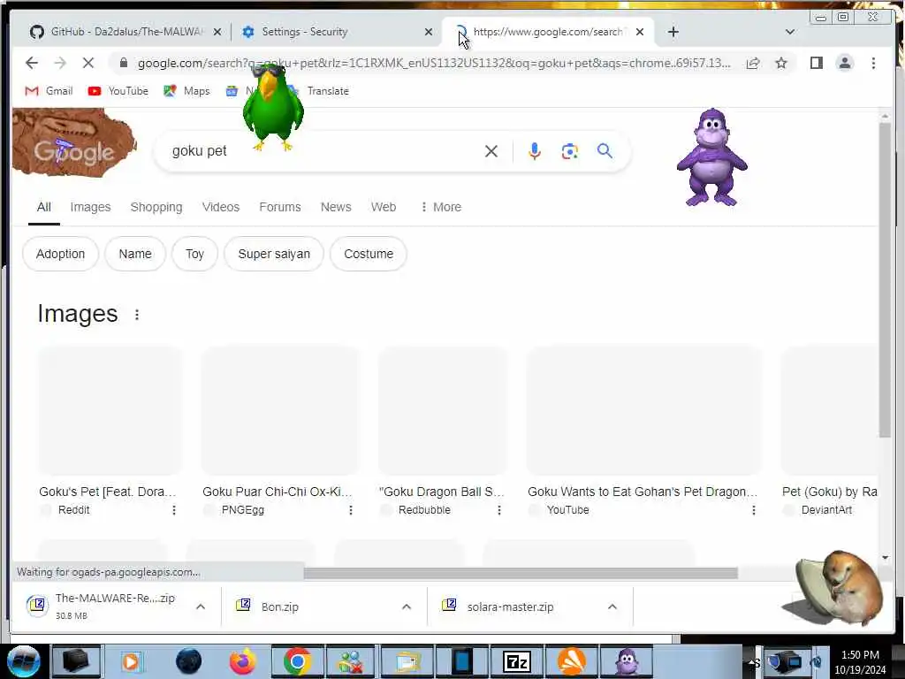Click the horizontal page scrollbar
Image resolution: width=905 pixels, height=679 pixels.
521,573
